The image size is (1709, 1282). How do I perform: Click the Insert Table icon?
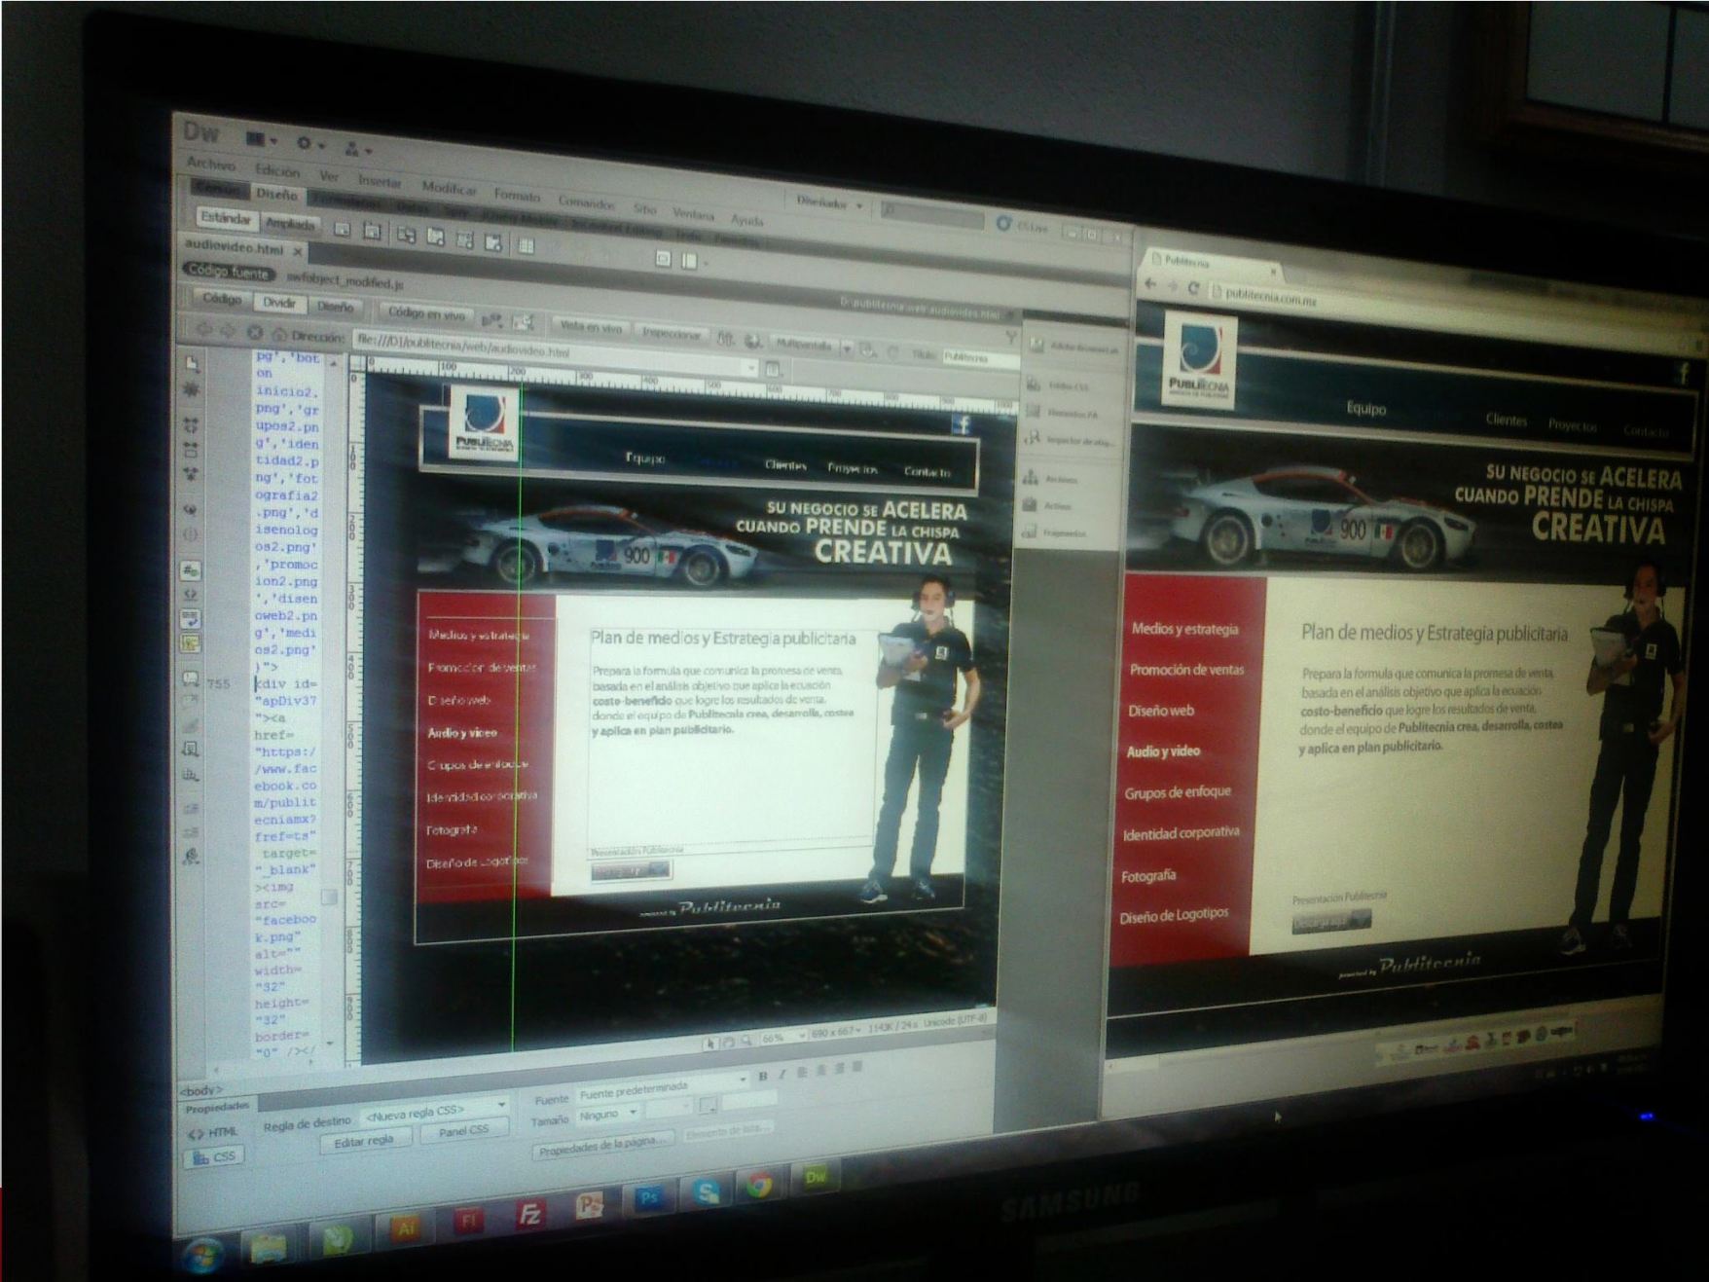tap(527, 245)
